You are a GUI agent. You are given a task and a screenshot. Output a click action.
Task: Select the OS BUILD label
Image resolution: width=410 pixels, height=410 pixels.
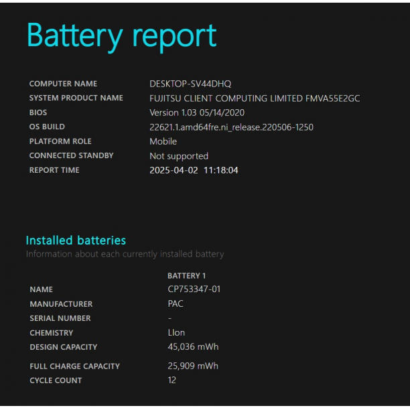[x=47, y=127]
